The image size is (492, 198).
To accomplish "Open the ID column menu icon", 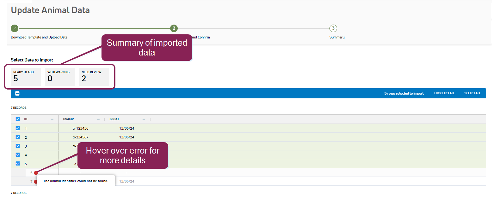I will click(52, 119).
